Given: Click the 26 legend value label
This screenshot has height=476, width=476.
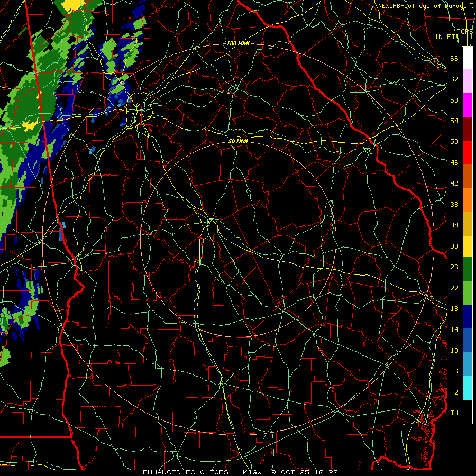Looking at the screenshot, I should coord(454,267).
